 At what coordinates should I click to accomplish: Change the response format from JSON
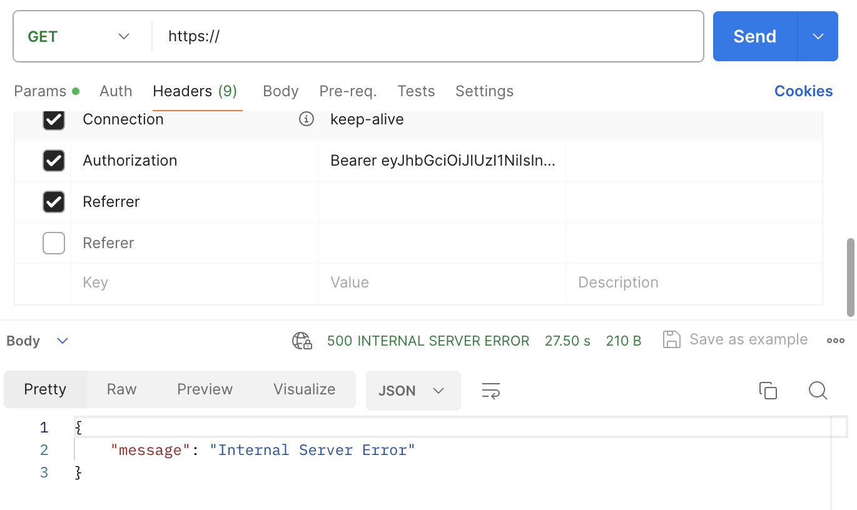[413, 390]
